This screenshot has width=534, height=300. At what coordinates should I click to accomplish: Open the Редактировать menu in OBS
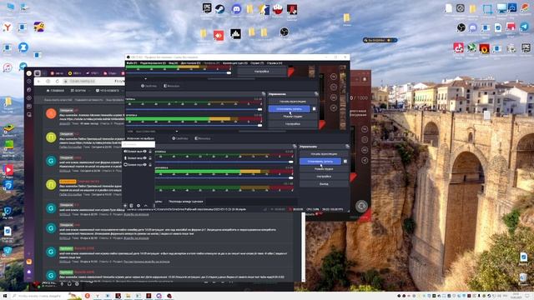point(153,63)
